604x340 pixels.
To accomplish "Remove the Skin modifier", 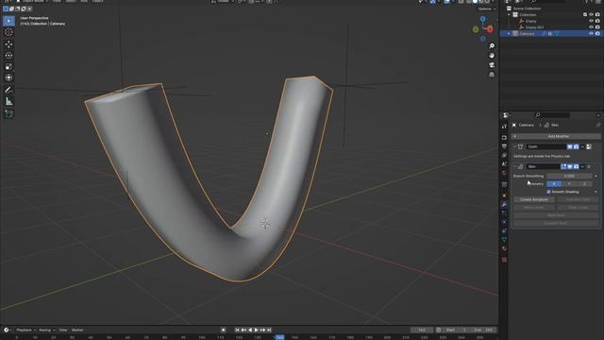I will point(589,166).
